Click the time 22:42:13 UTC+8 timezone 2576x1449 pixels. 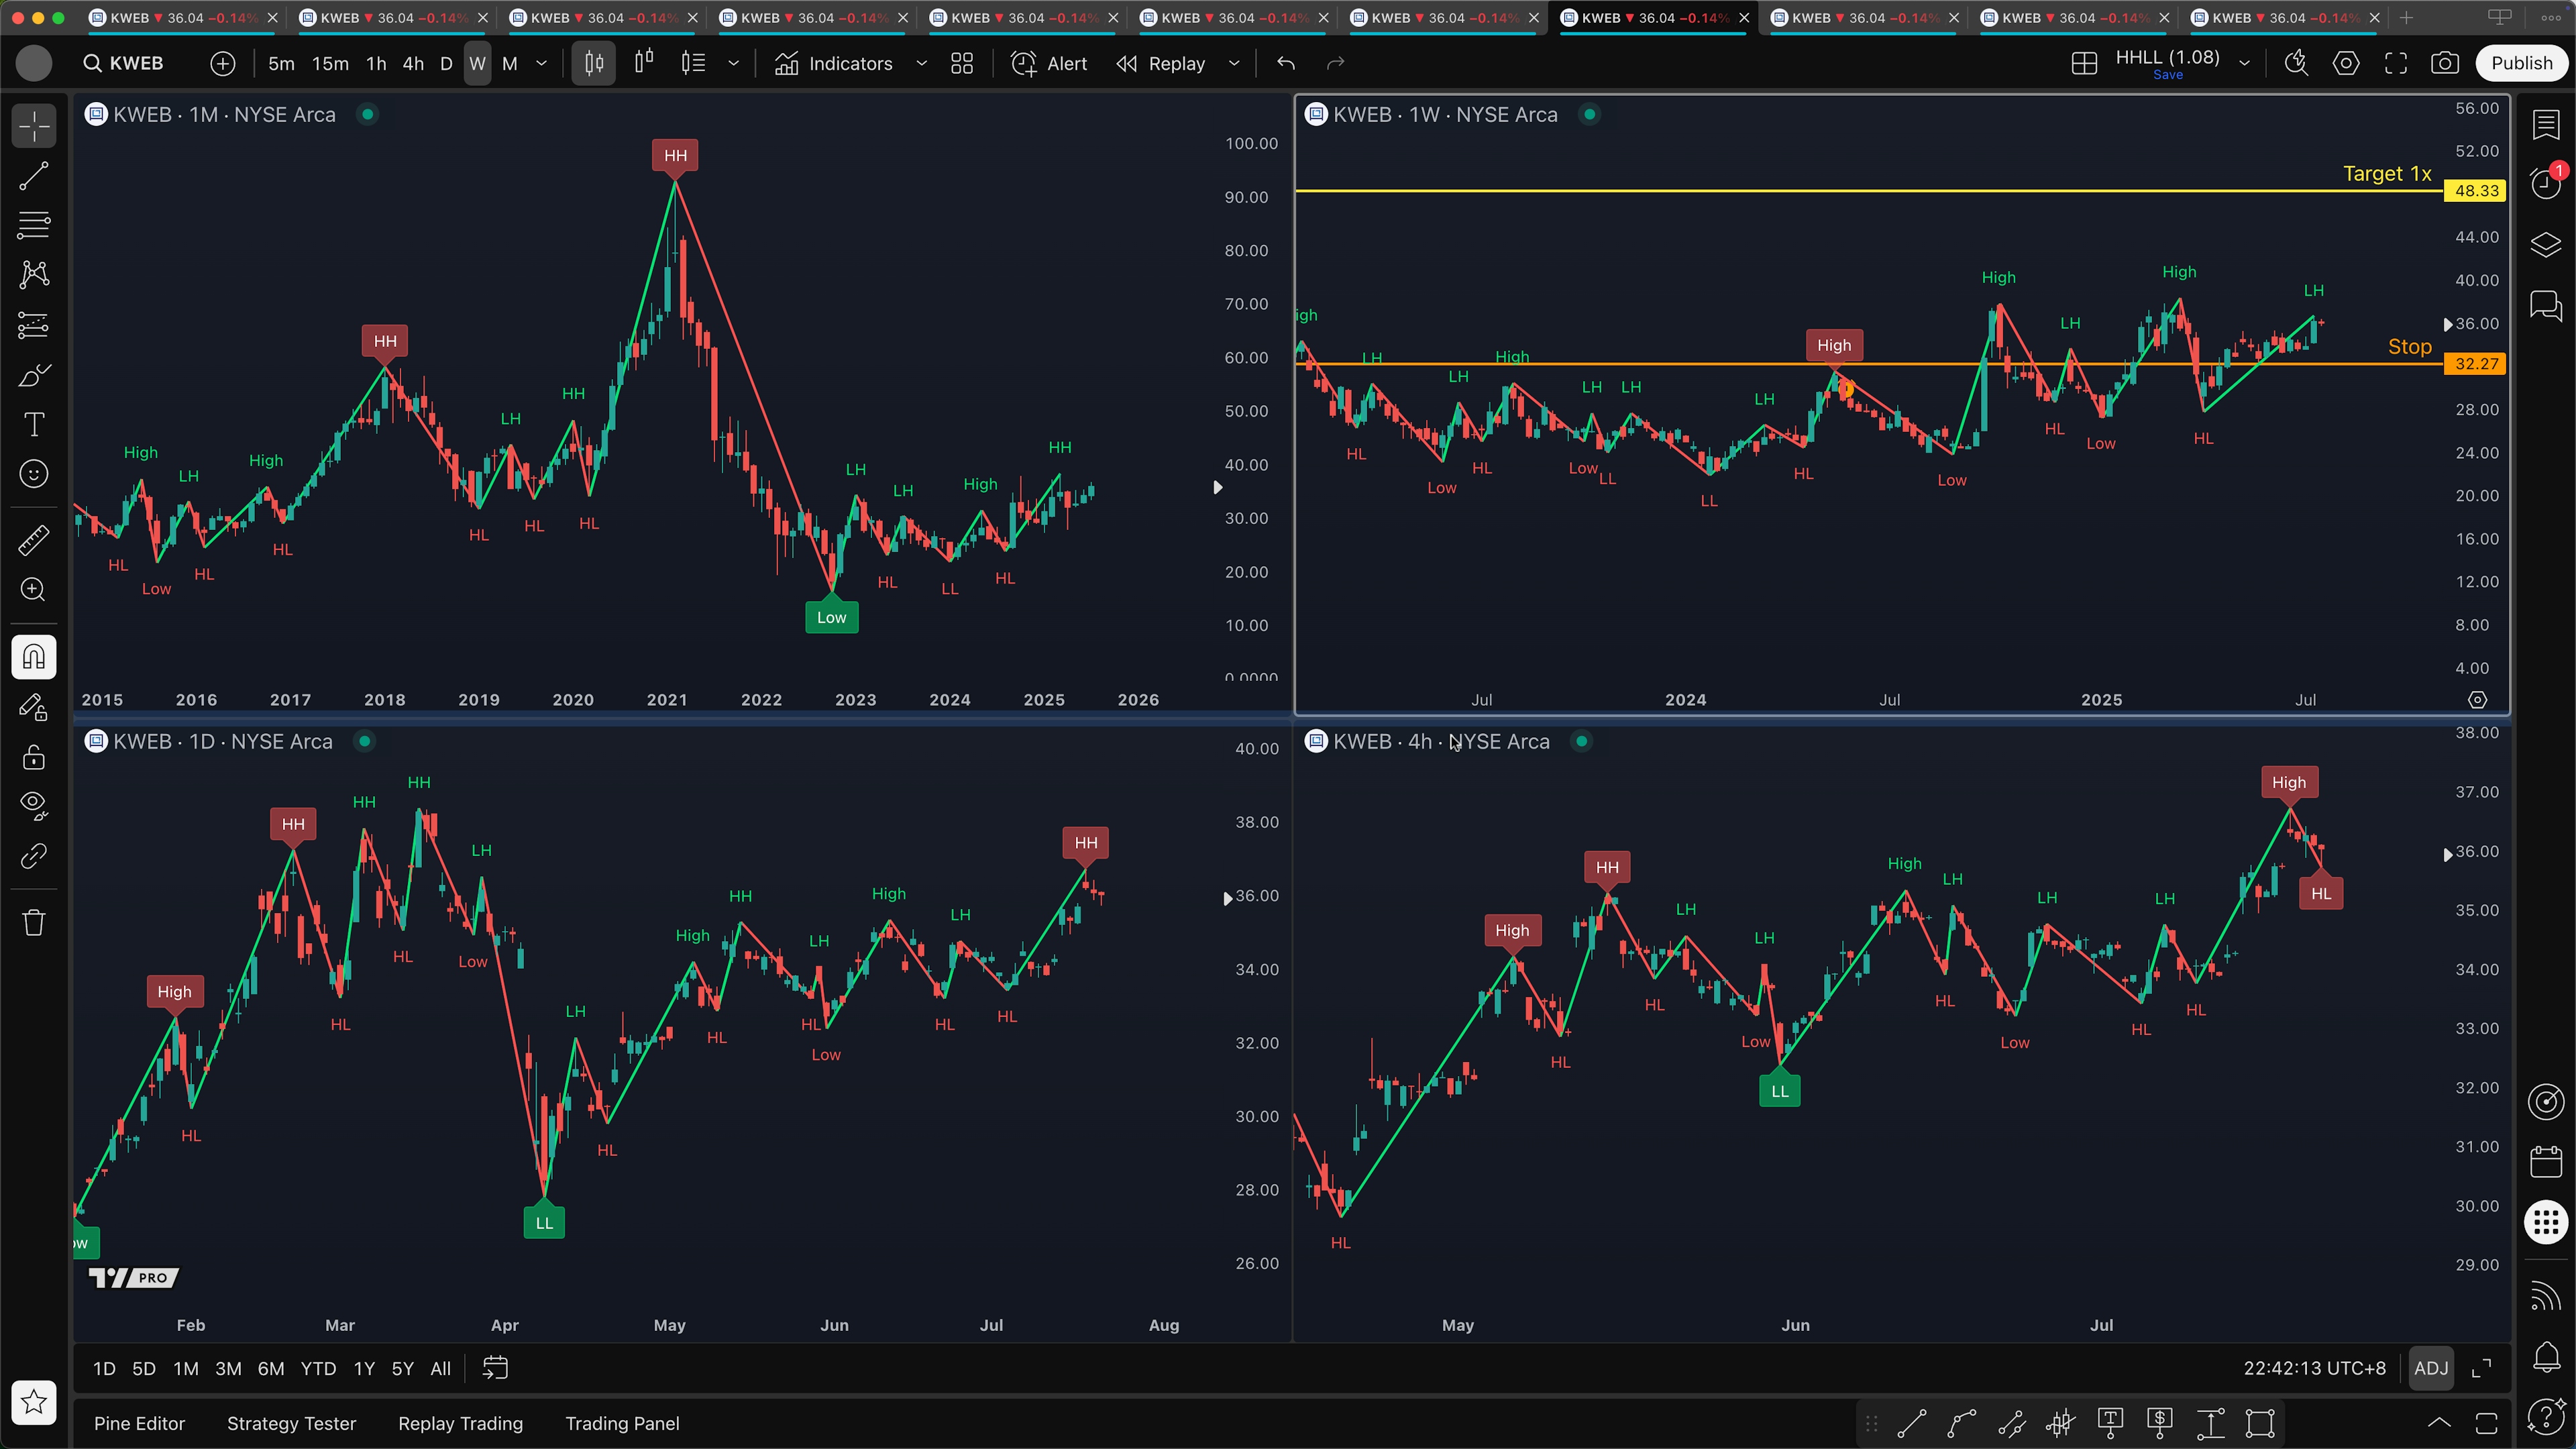[2314, 1368]
